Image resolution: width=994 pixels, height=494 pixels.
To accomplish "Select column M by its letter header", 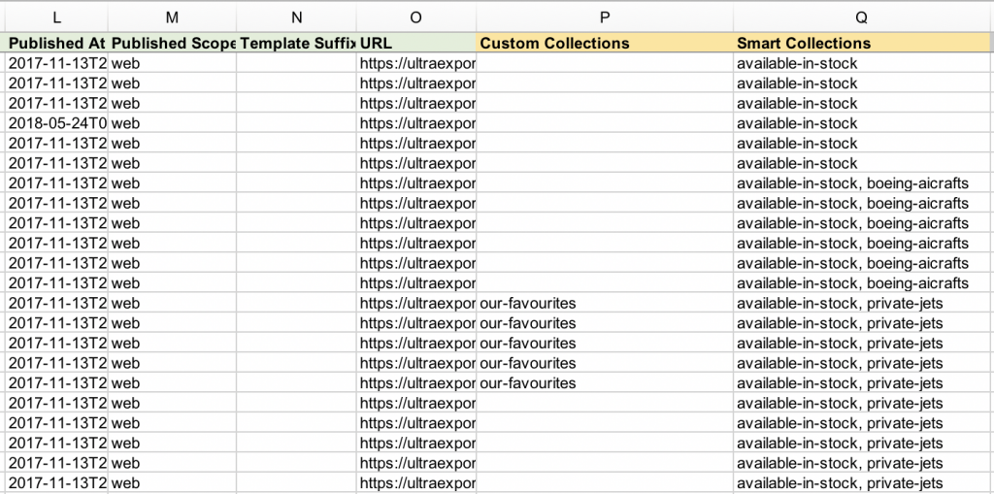I will pos(173,17).
